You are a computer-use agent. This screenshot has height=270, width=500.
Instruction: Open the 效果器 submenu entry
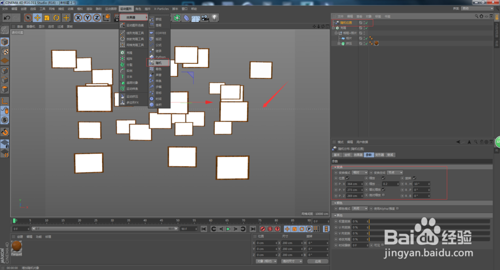(133, 17)
